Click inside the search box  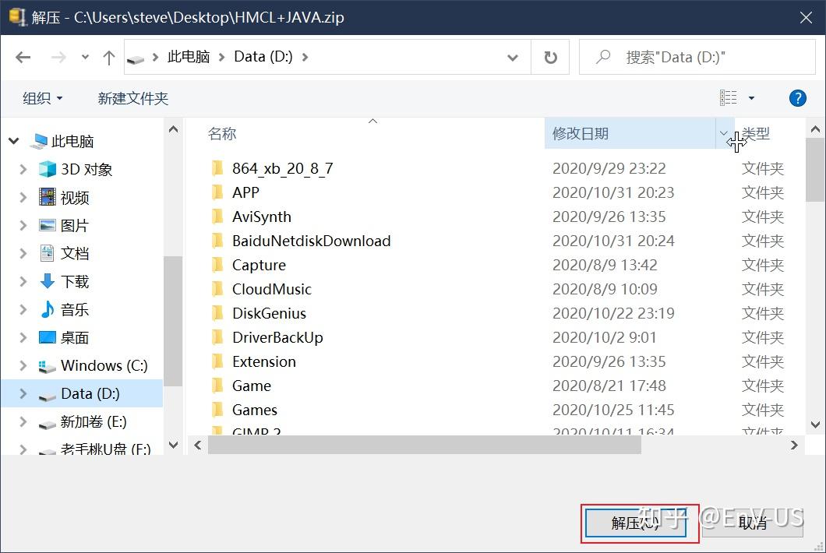point(686,57)
